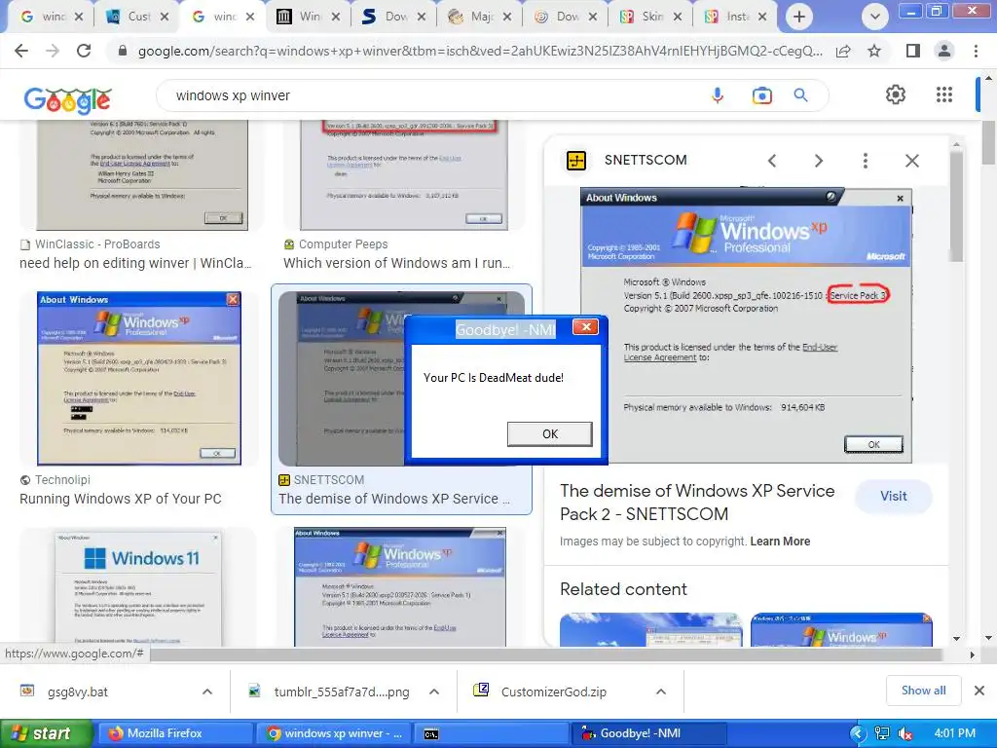Show previous image in preview panel
997x748 pixels.
coord(772,161)
